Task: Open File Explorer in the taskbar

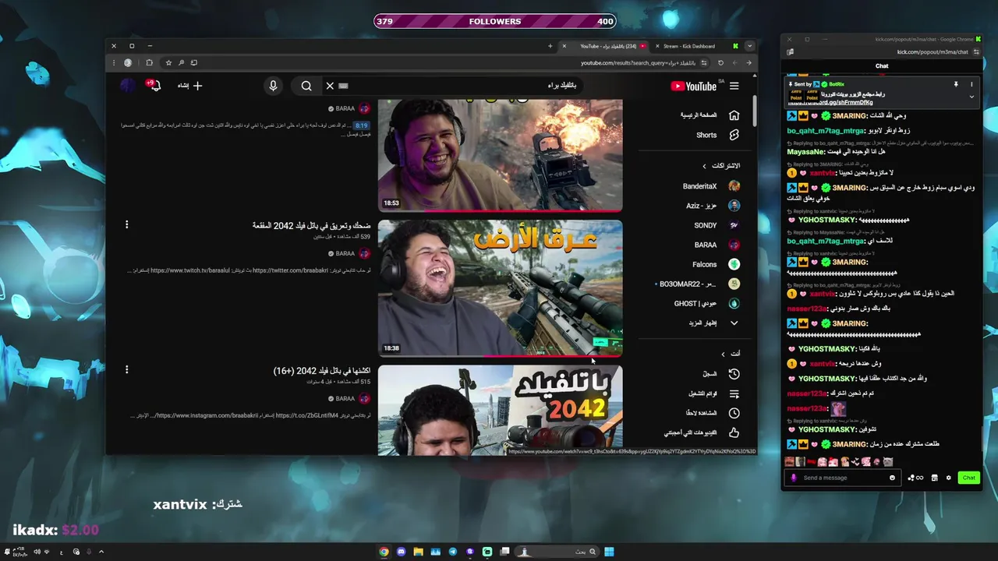Action: (418, 552)
